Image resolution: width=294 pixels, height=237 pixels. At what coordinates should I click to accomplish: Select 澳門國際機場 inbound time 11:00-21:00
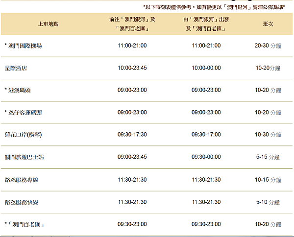[x=132, y=46]
